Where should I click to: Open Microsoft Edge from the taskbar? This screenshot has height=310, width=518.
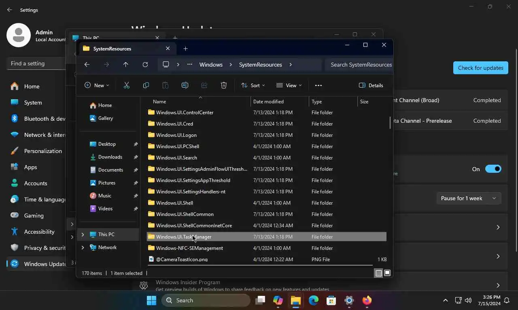(x=314, y=300)
